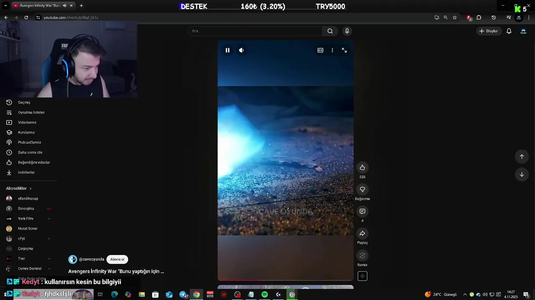Click the YouTube search magnifier button

click(330, 31)
